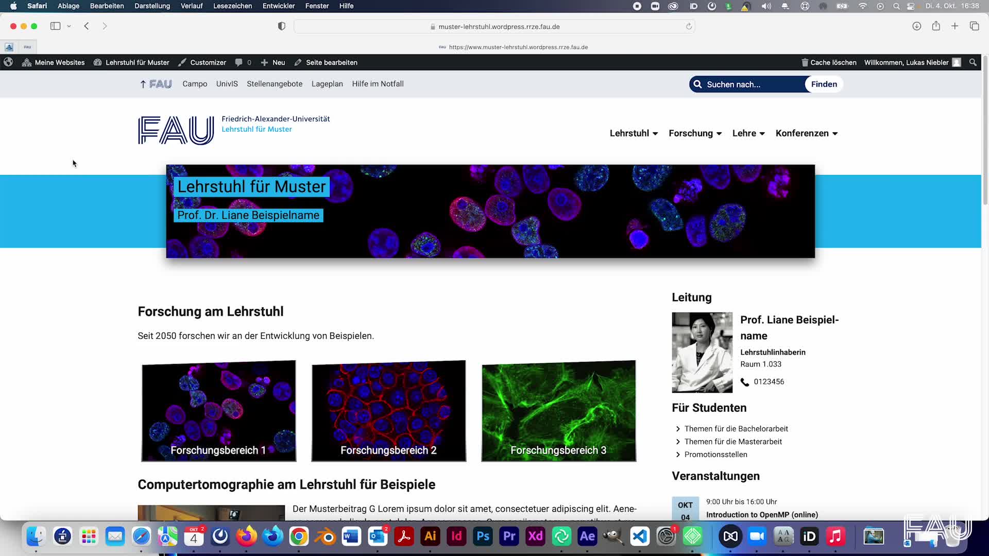The image size is (989, 556).
Task: Expand the Forschung navigation dropdown
Action: coord(695,133)
